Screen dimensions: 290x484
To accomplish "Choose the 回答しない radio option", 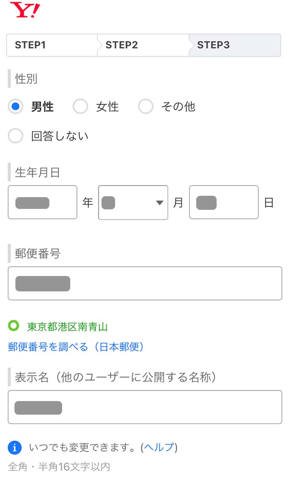I will pos(16,136).
